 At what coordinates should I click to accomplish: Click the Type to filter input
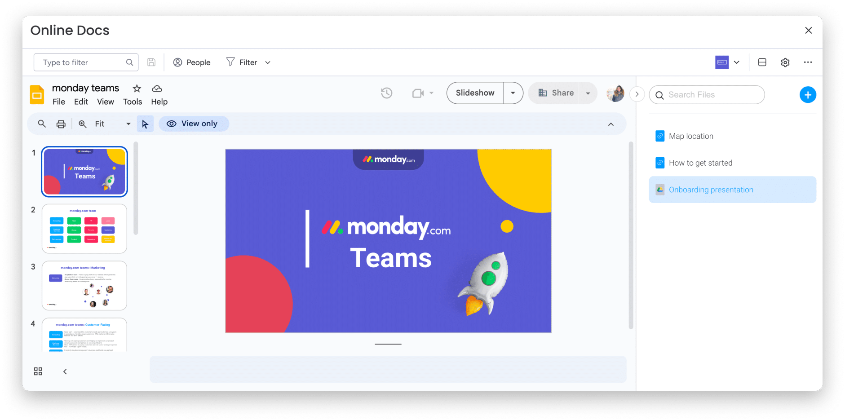coord(86,62)
